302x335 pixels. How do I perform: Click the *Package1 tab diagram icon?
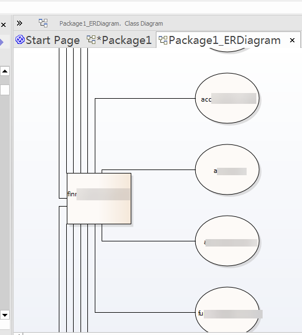point(91,40)
